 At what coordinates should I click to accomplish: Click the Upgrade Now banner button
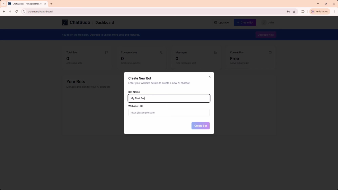click(x=266, y=35)
